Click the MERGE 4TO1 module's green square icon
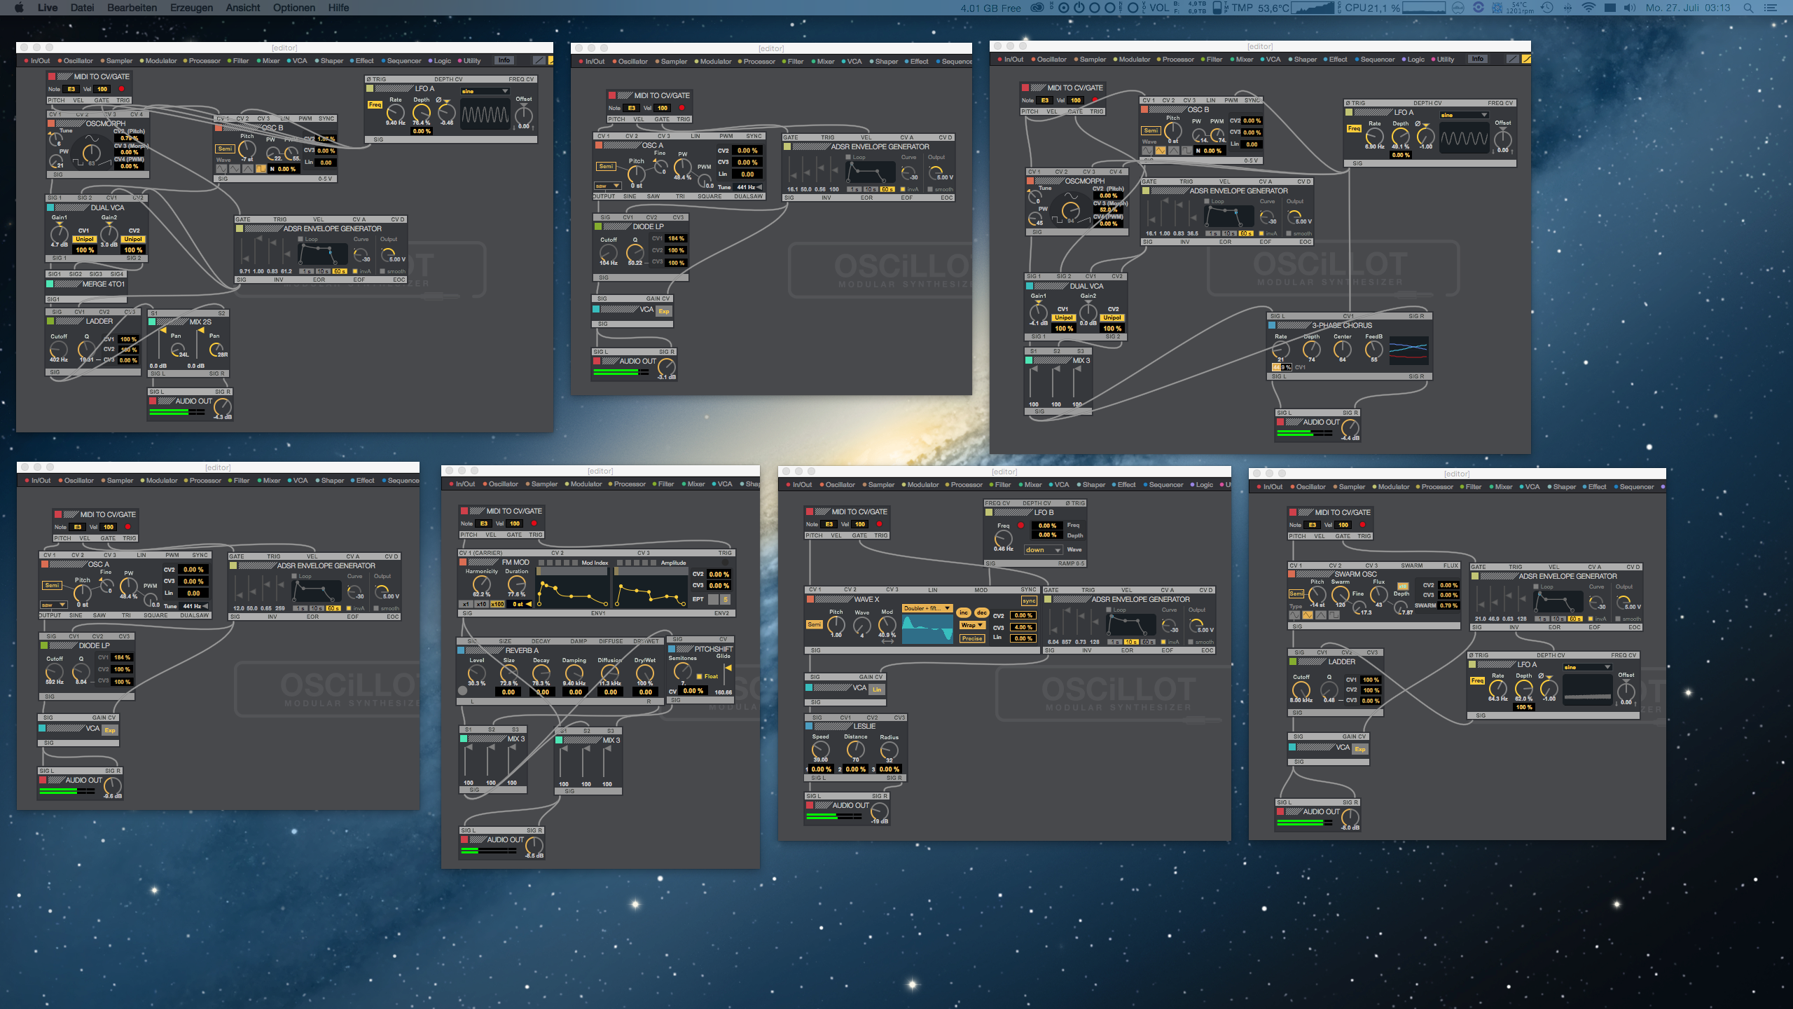This screenshot has width=1793, height=1009. pos(50,284)
